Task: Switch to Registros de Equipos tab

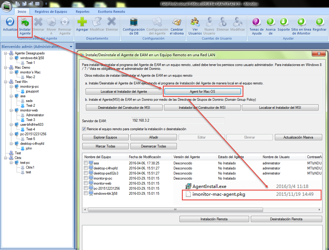Action: pyautogui.click(x=51, y=12)
